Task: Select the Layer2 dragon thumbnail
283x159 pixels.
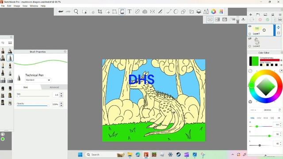Action: click(x=257, y=41)
